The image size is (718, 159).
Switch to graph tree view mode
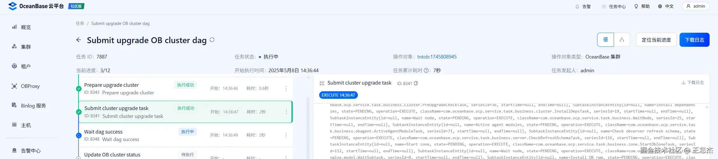click(x=622, y=40)
